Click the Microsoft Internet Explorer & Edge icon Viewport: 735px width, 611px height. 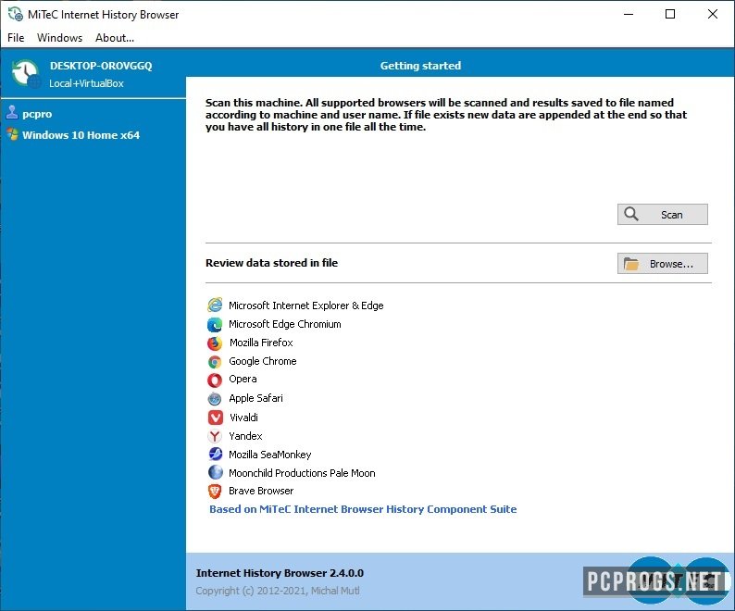pos(215,305)
